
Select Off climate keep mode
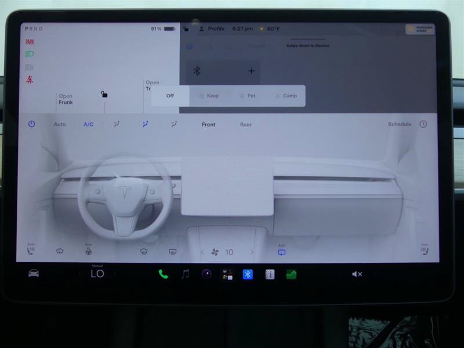(x=170, y=96)
